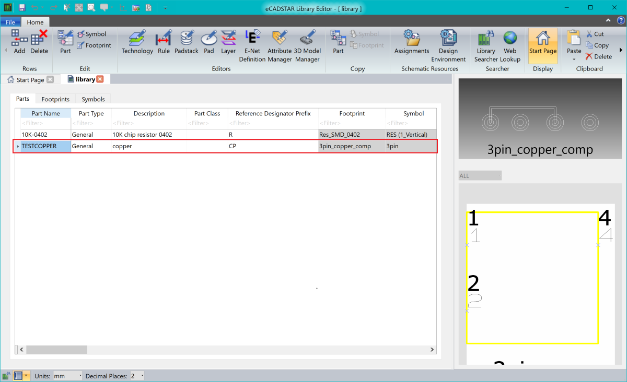Click the 3pin_copper_comp footprint cell
Viewport: 627px width, 382px height.
coord(352,146)
